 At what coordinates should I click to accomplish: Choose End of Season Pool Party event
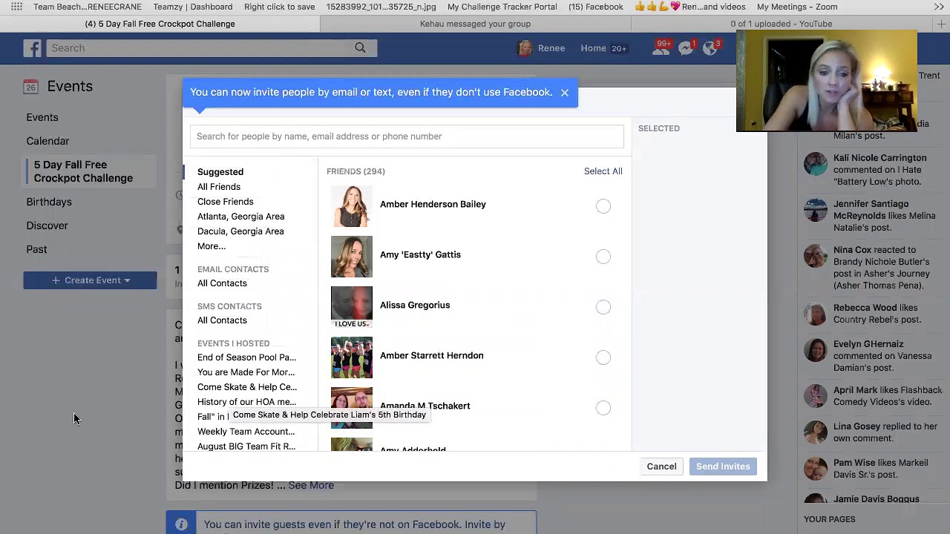point(246,357)
